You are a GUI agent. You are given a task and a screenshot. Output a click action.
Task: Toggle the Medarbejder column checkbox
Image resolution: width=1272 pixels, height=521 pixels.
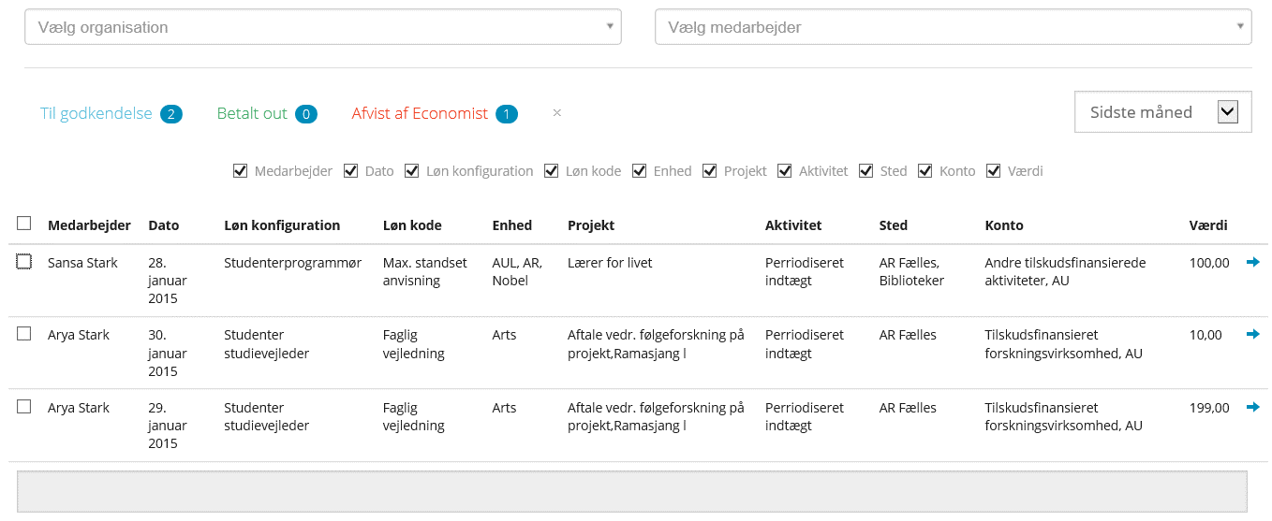[x=240, y=171]
